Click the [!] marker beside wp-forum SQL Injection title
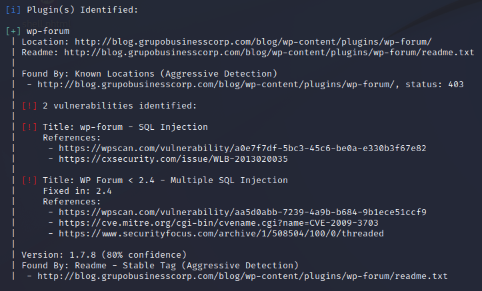 tap(29, 127)
